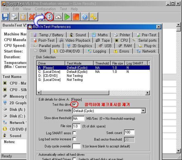Switch to the Printer tab
This screenshot has width=182, height=160.
pyautogui.click(x=122, y=35)
